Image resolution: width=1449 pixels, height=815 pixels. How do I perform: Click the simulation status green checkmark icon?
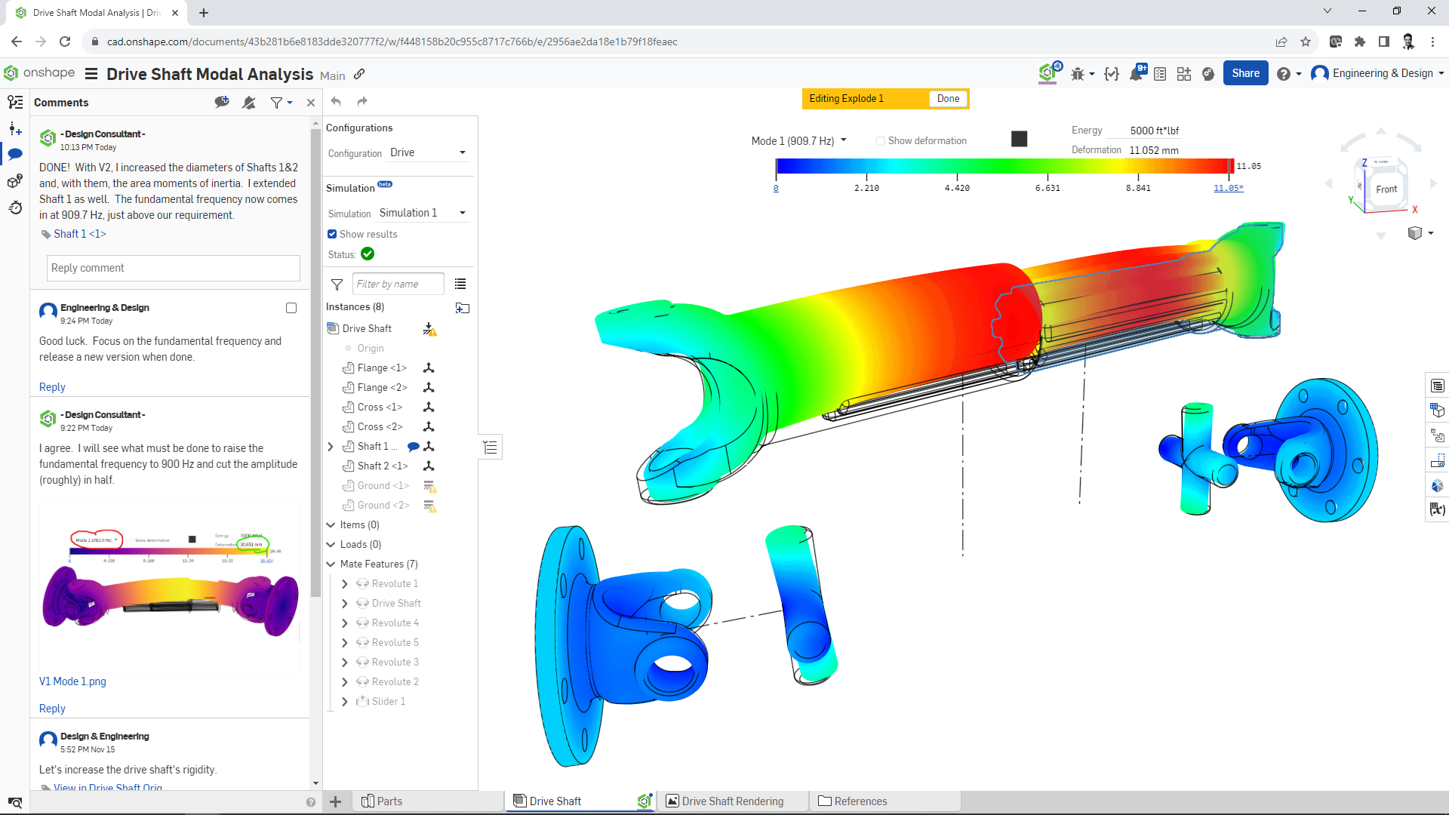tap(368, 254)
